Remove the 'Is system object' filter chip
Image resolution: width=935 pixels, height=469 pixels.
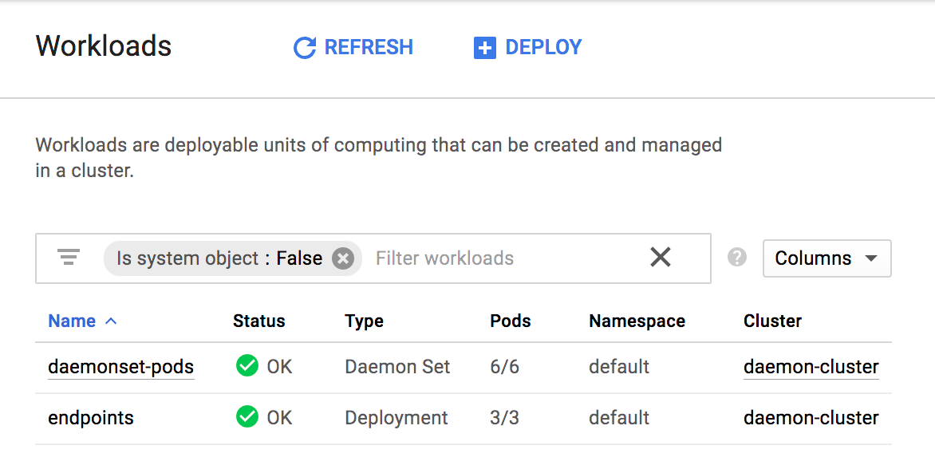point(343,258)
